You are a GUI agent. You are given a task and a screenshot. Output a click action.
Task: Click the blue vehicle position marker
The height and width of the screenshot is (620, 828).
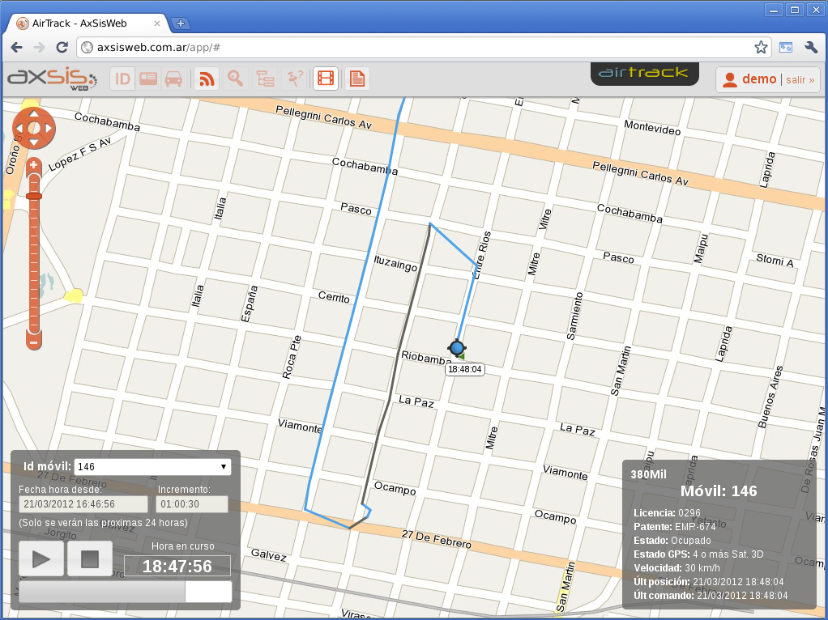coord(457,348)
